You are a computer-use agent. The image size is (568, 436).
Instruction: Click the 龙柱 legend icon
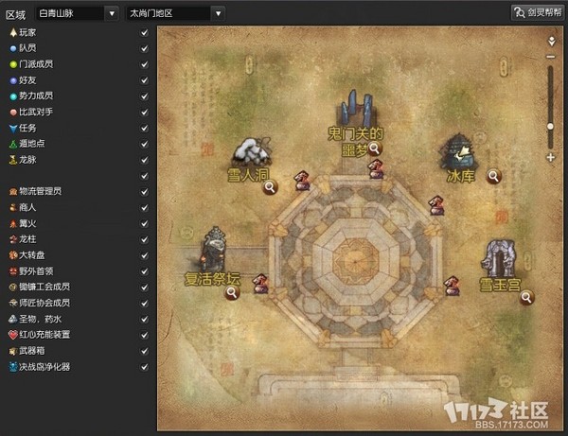tap(13, 239)
